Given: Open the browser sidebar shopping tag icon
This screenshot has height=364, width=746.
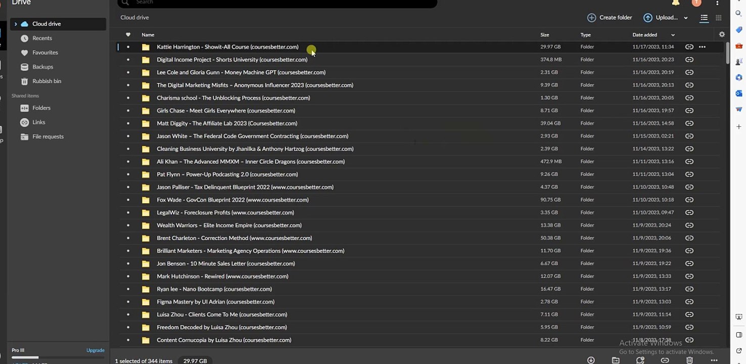Looking at the screenshot, I should [738, 30].
